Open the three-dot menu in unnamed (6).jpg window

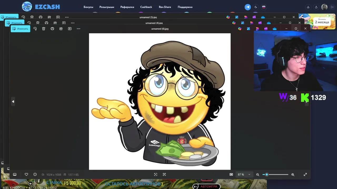[x=78, y=29]
